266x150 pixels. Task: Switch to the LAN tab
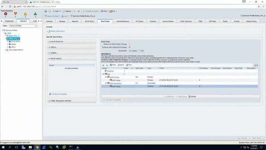tap(35, 21)
